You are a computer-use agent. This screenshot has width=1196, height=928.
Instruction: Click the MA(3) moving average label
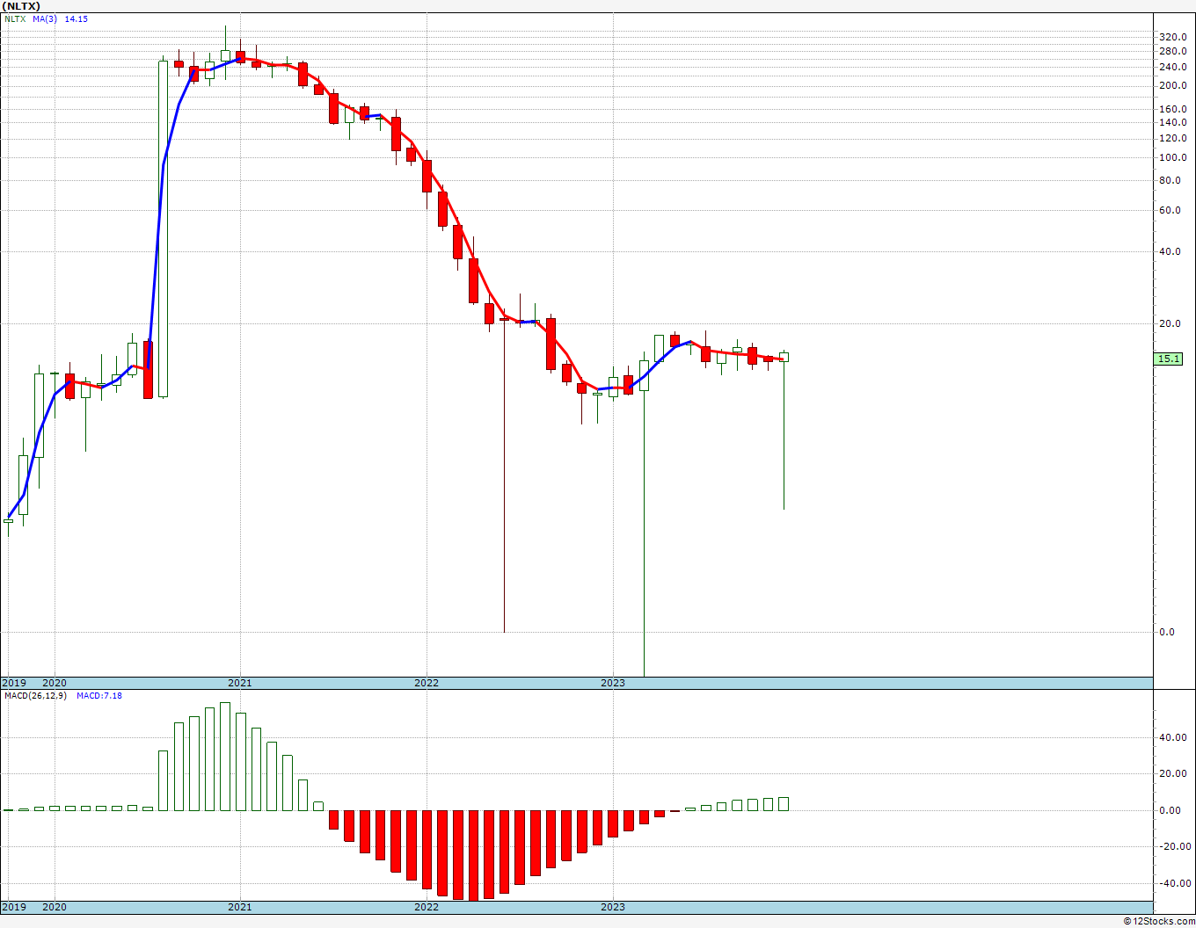click(x=45, y=18)
